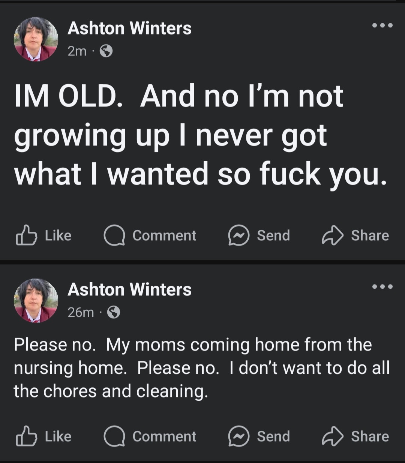The image size is (405, 463).
Task: Open three-dot options menu on top post
Action: (x=382, y=25)
